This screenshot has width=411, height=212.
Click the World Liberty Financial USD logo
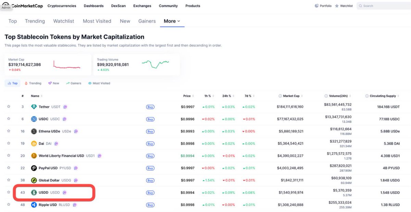[x=34, y=156]
